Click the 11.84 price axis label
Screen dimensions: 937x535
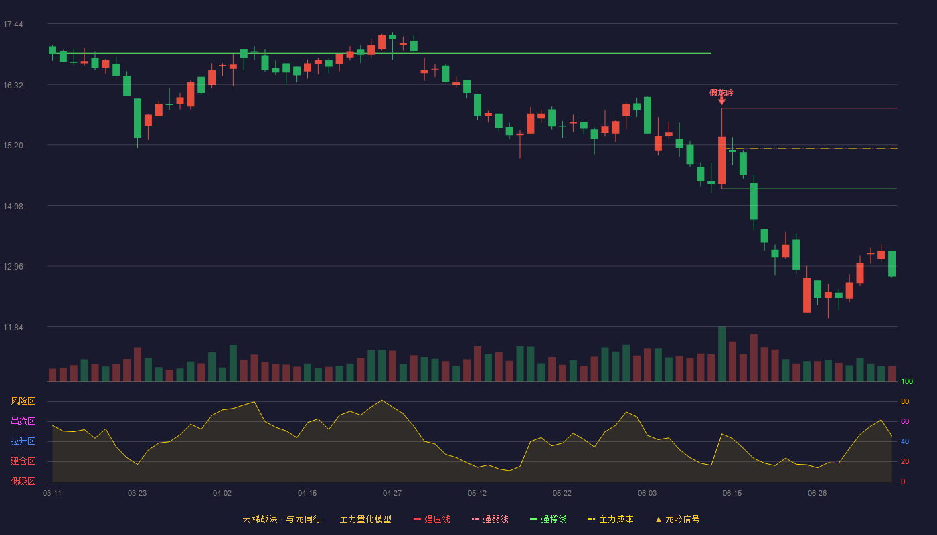pos(13,328)
